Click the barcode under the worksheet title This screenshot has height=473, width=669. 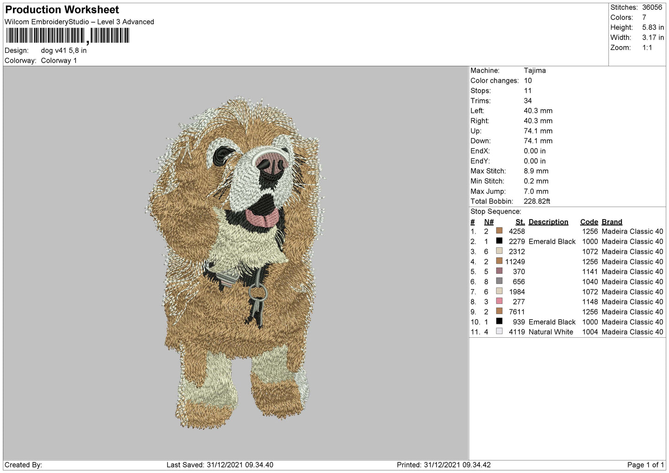point(68,36)
